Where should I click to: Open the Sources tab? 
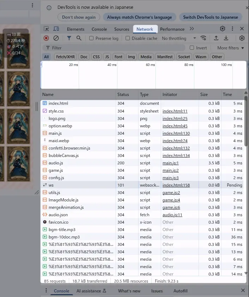(122, 29)
